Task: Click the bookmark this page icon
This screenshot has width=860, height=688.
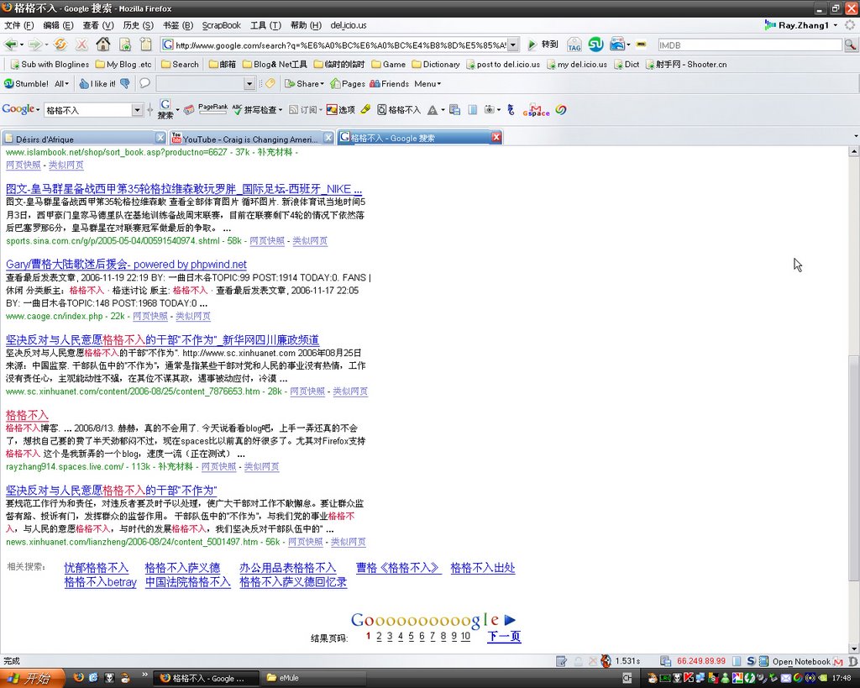Action: pos(125,45)
